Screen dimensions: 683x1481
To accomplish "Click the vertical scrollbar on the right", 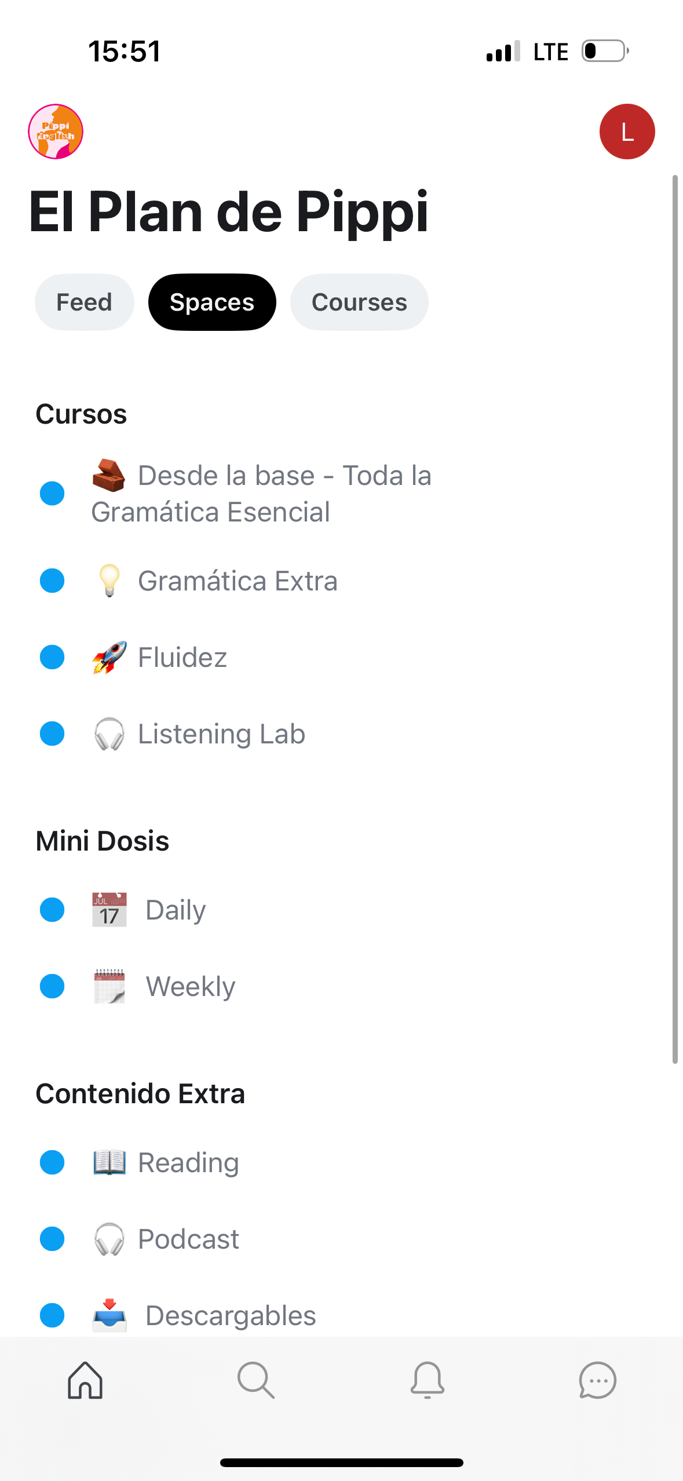I will point(674,619).
